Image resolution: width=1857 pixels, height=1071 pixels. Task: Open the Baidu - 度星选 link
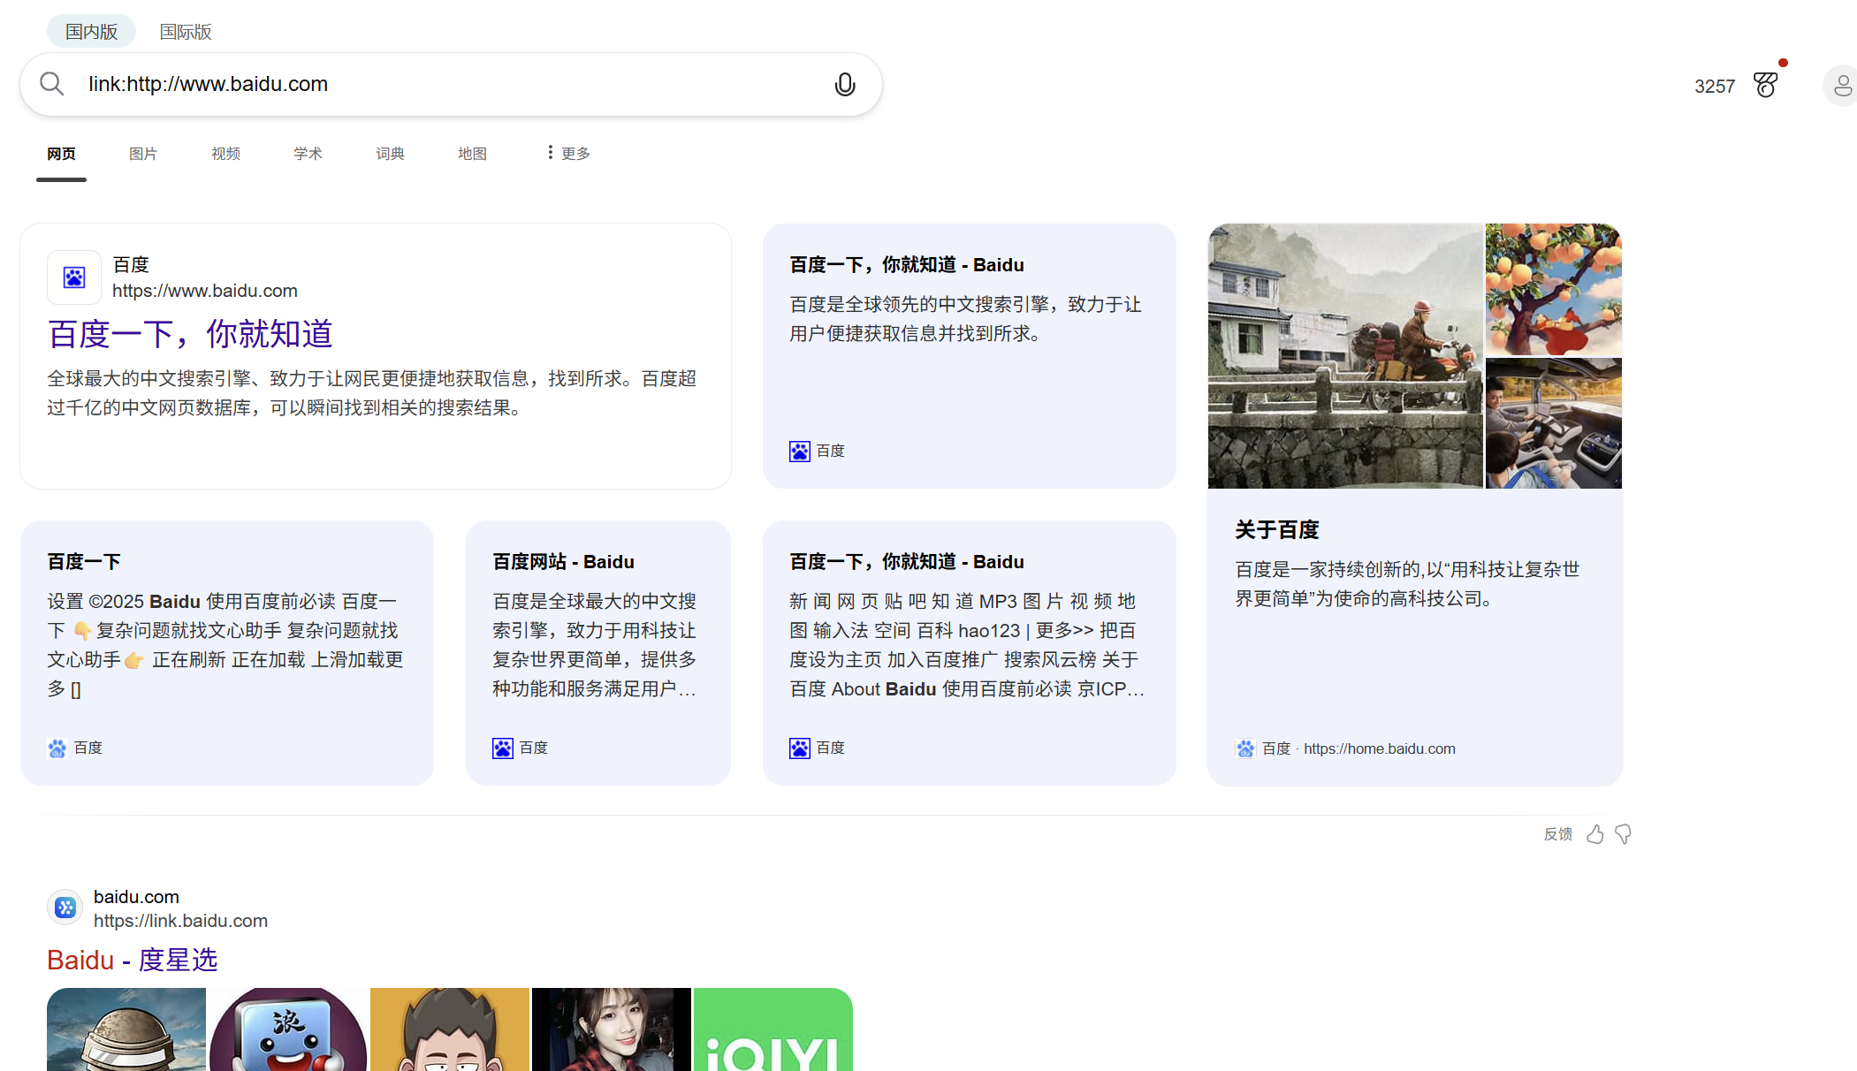[133, 960]
